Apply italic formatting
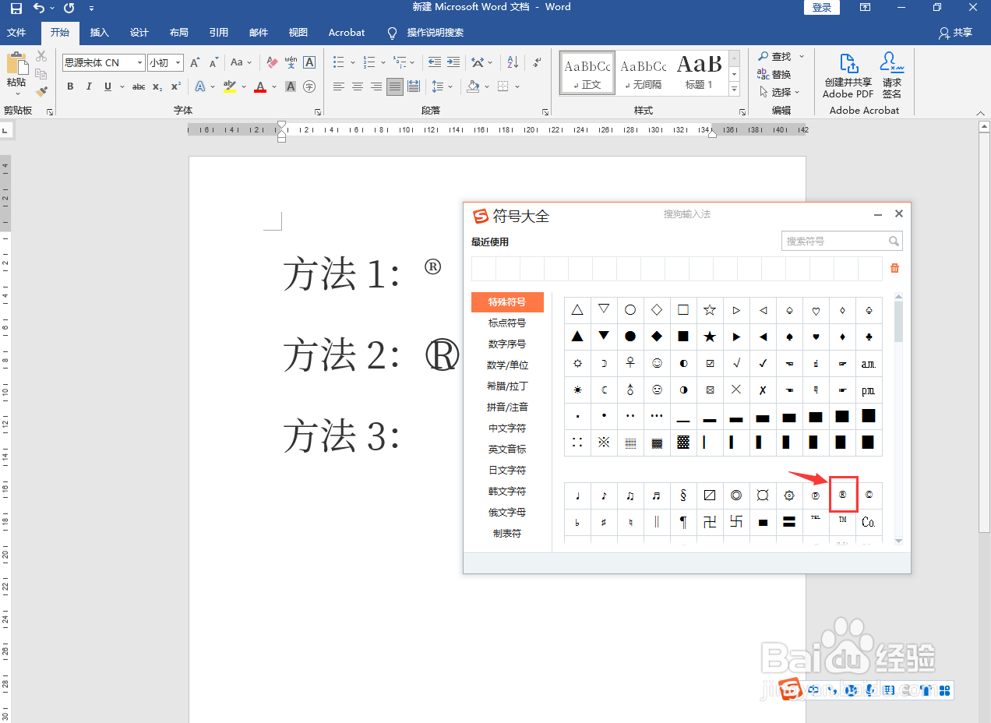Viewport: 991px width, 723px height. [x=88, y=86]
